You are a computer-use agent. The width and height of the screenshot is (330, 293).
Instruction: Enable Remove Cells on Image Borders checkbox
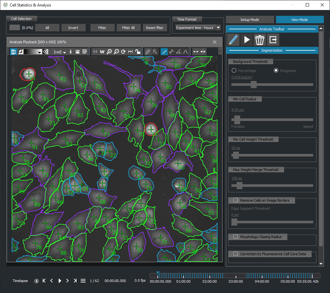(x=236, y=200)
